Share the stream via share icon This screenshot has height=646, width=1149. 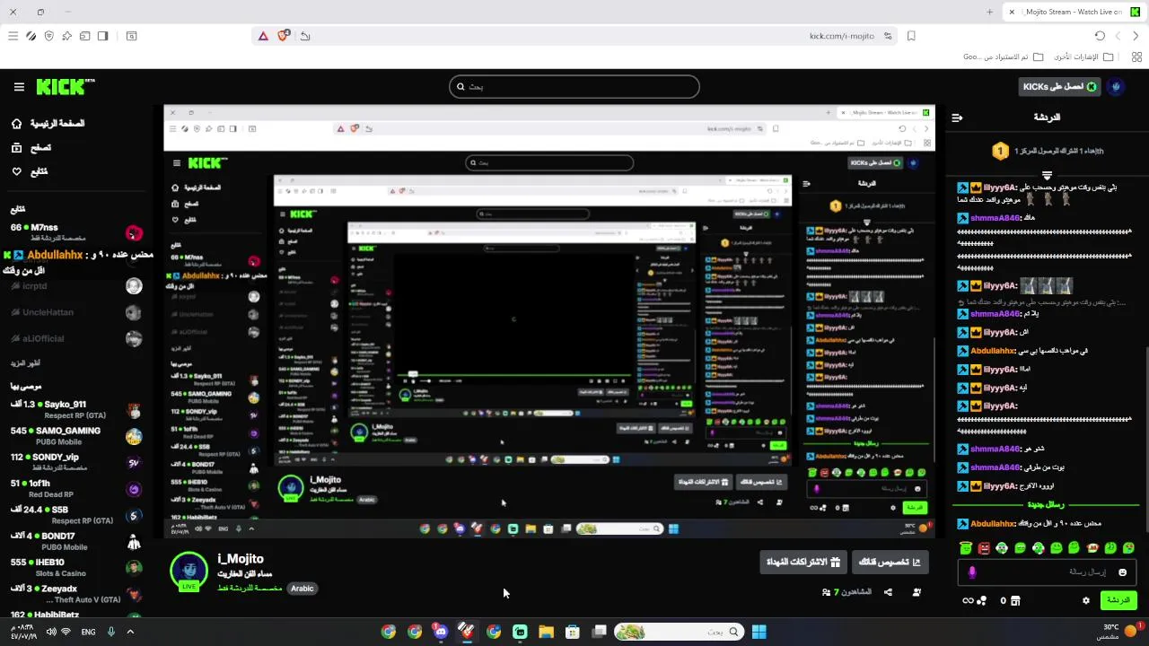point(888,592)
